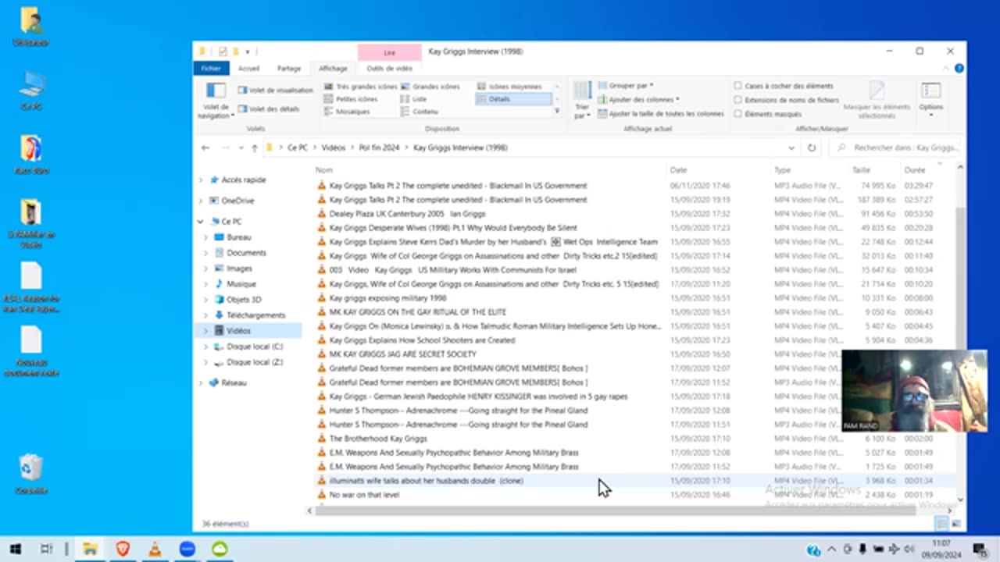Toggle Volet de visualisation preview pane
The width and height of the screenshot is (1000, 562).
pos(275,90)
